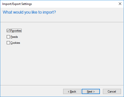Click the Cookies label text
The image size is (124, 97).
point(15,43)
